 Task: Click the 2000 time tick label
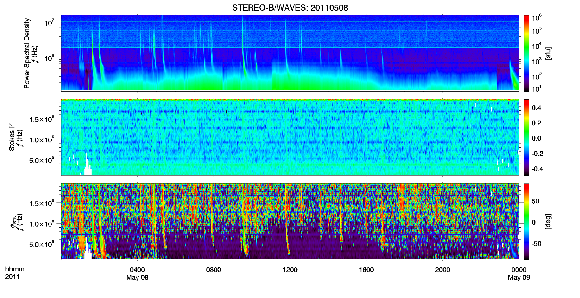[442, 270]
